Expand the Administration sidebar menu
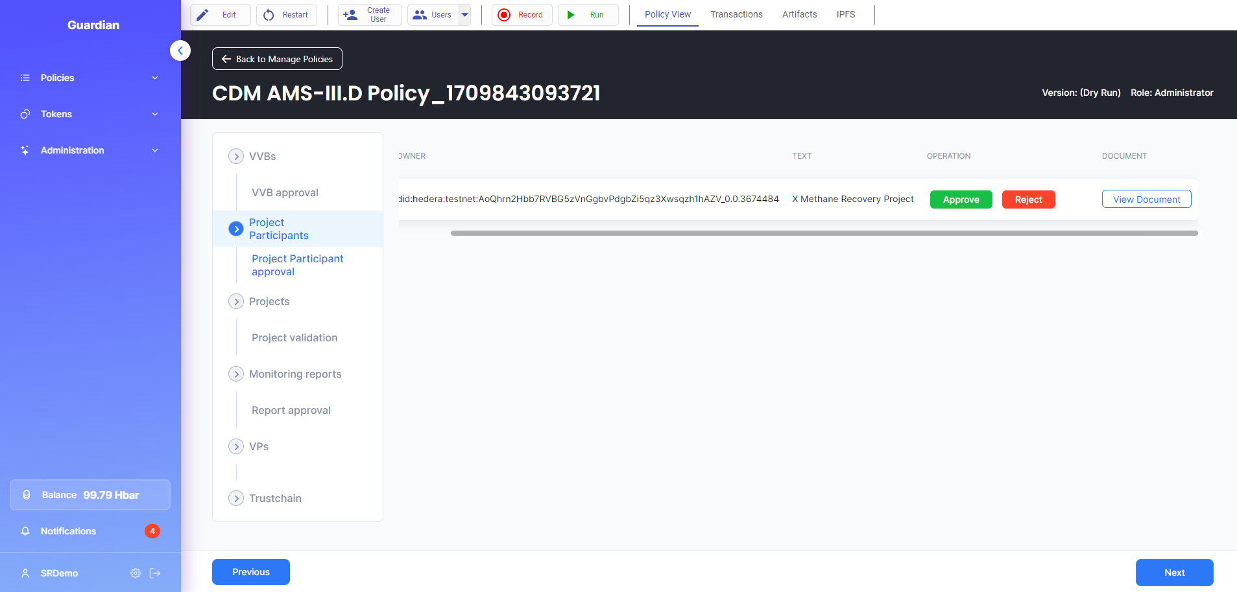This screenshot has width=1237, height=592. 90,150
